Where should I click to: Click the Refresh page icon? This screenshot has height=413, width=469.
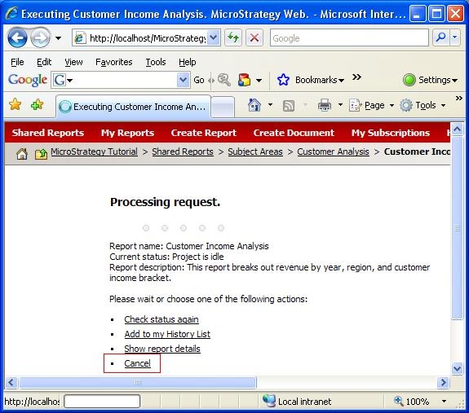[233, 37]
